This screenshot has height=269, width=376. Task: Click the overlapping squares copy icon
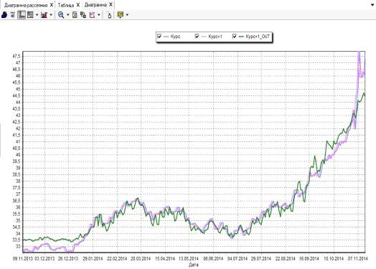(x=83, y=15)
